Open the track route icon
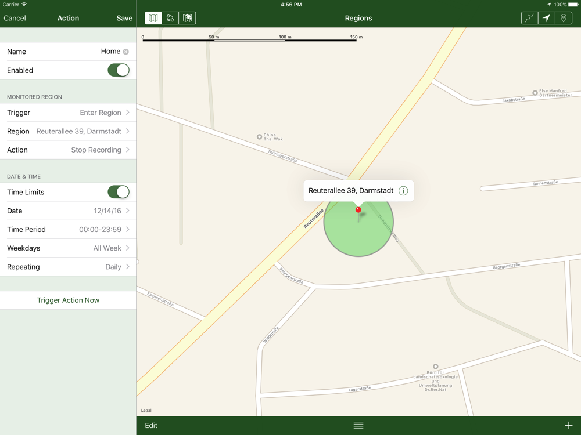The image size is (581, 435). [529, 18]
